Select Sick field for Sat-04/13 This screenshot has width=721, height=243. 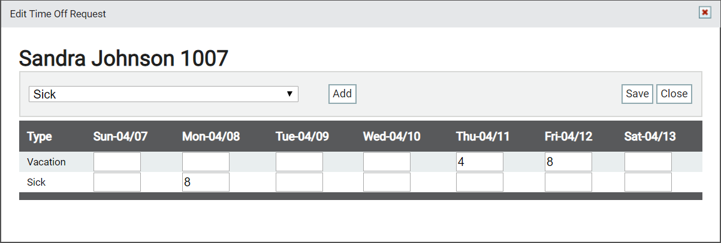click(x=648, y=182)
